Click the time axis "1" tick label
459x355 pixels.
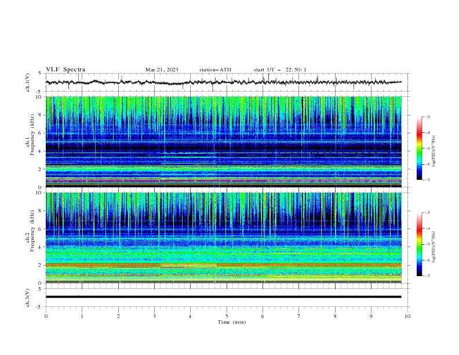point(82,316)
